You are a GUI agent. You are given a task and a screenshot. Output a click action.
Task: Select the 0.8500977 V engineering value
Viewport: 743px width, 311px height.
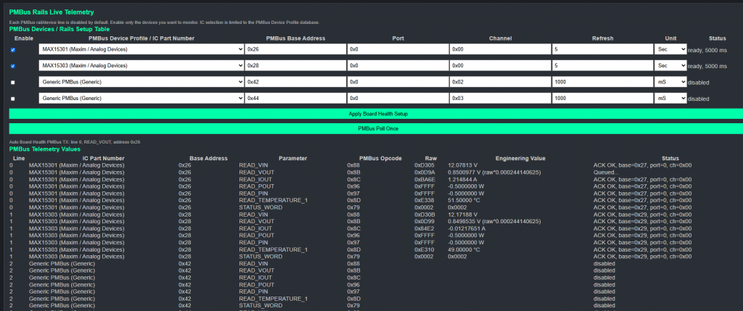coord(494,173)
